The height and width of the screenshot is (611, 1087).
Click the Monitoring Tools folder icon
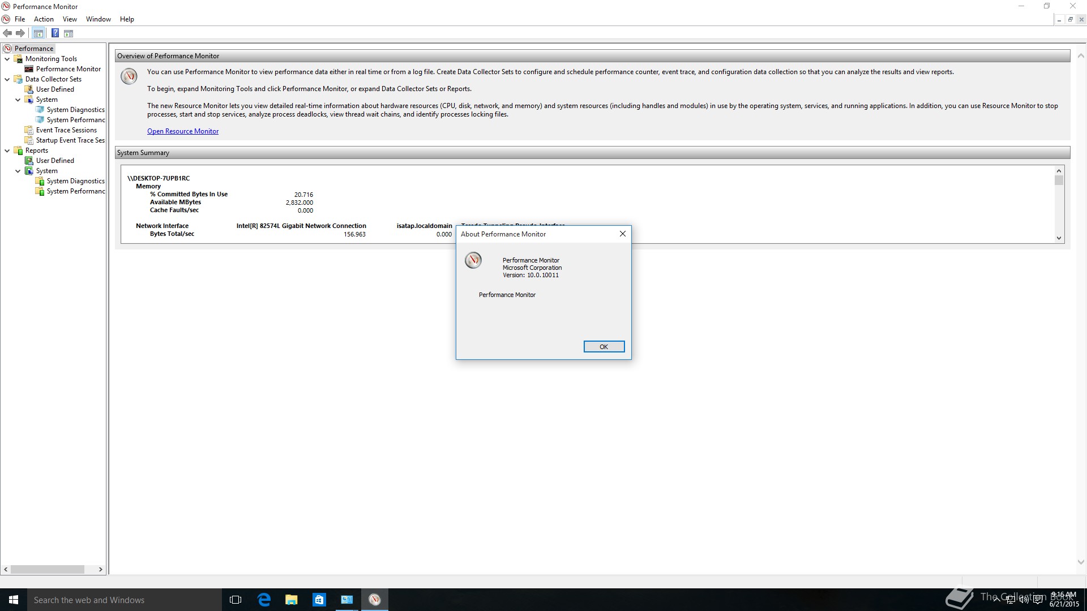pyautogui.click(x=18, y=59)
